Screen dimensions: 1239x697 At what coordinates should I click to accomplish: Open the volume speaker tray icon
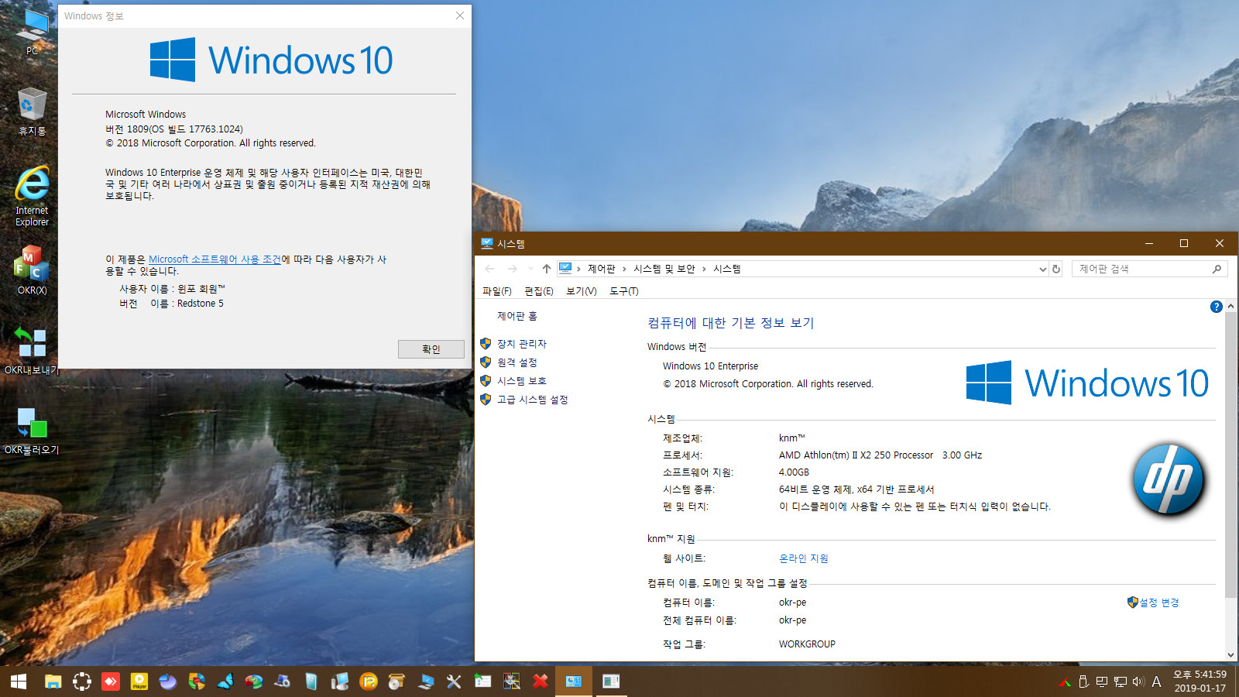1138,682
